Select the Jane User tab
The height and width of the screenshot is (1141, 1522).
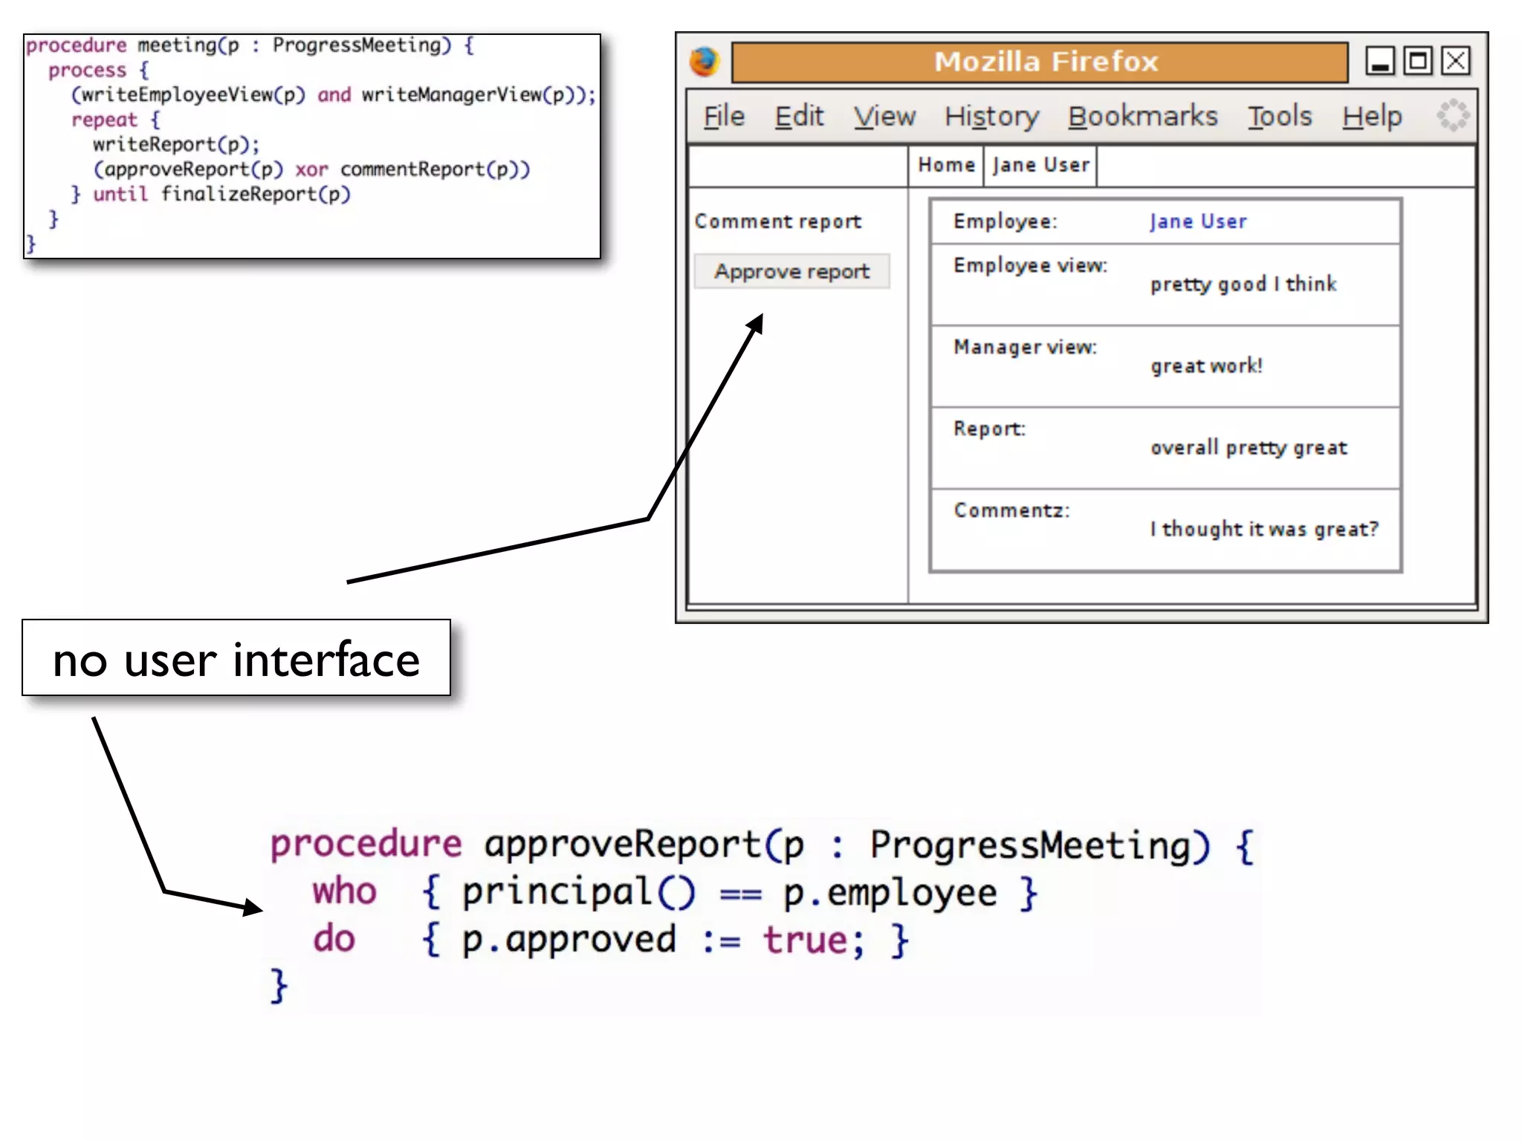coord(1040,165)
